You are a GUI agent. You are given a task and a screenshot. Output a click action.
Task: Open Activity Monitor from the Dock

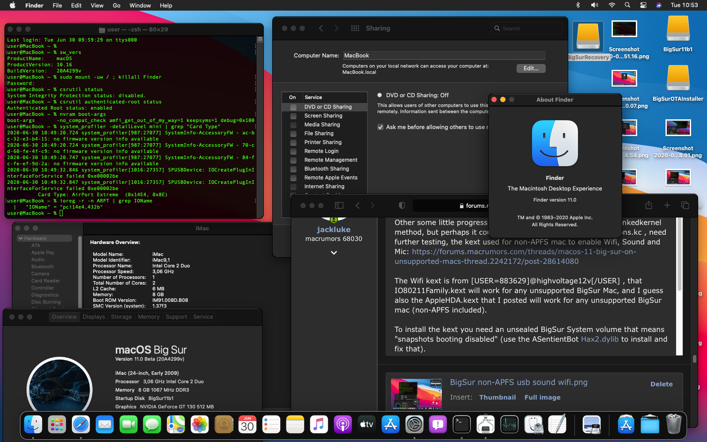(x=509, y=425)
